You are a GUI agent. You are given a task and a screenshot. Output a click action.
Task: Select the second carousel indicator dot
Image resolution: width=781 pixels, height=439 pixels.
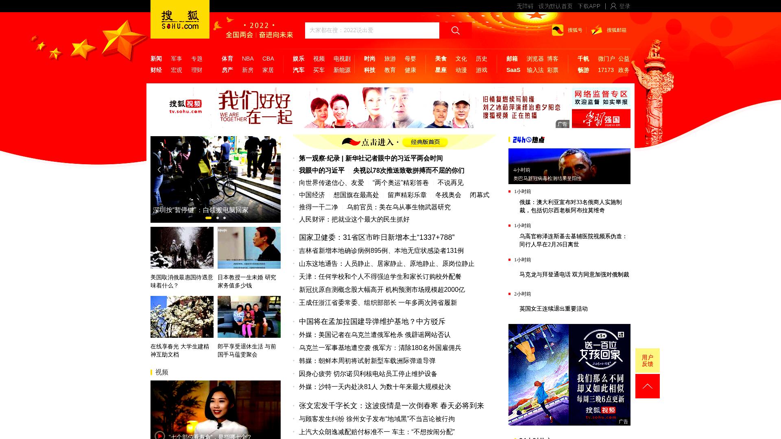218,218
